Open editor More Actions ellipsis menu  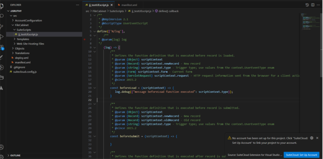(x=318, y=5)
